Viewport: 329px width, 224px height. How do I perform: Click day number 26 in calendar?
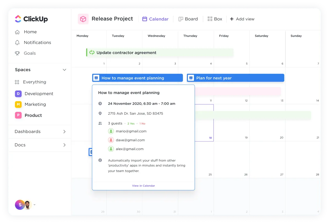(246, 175)
